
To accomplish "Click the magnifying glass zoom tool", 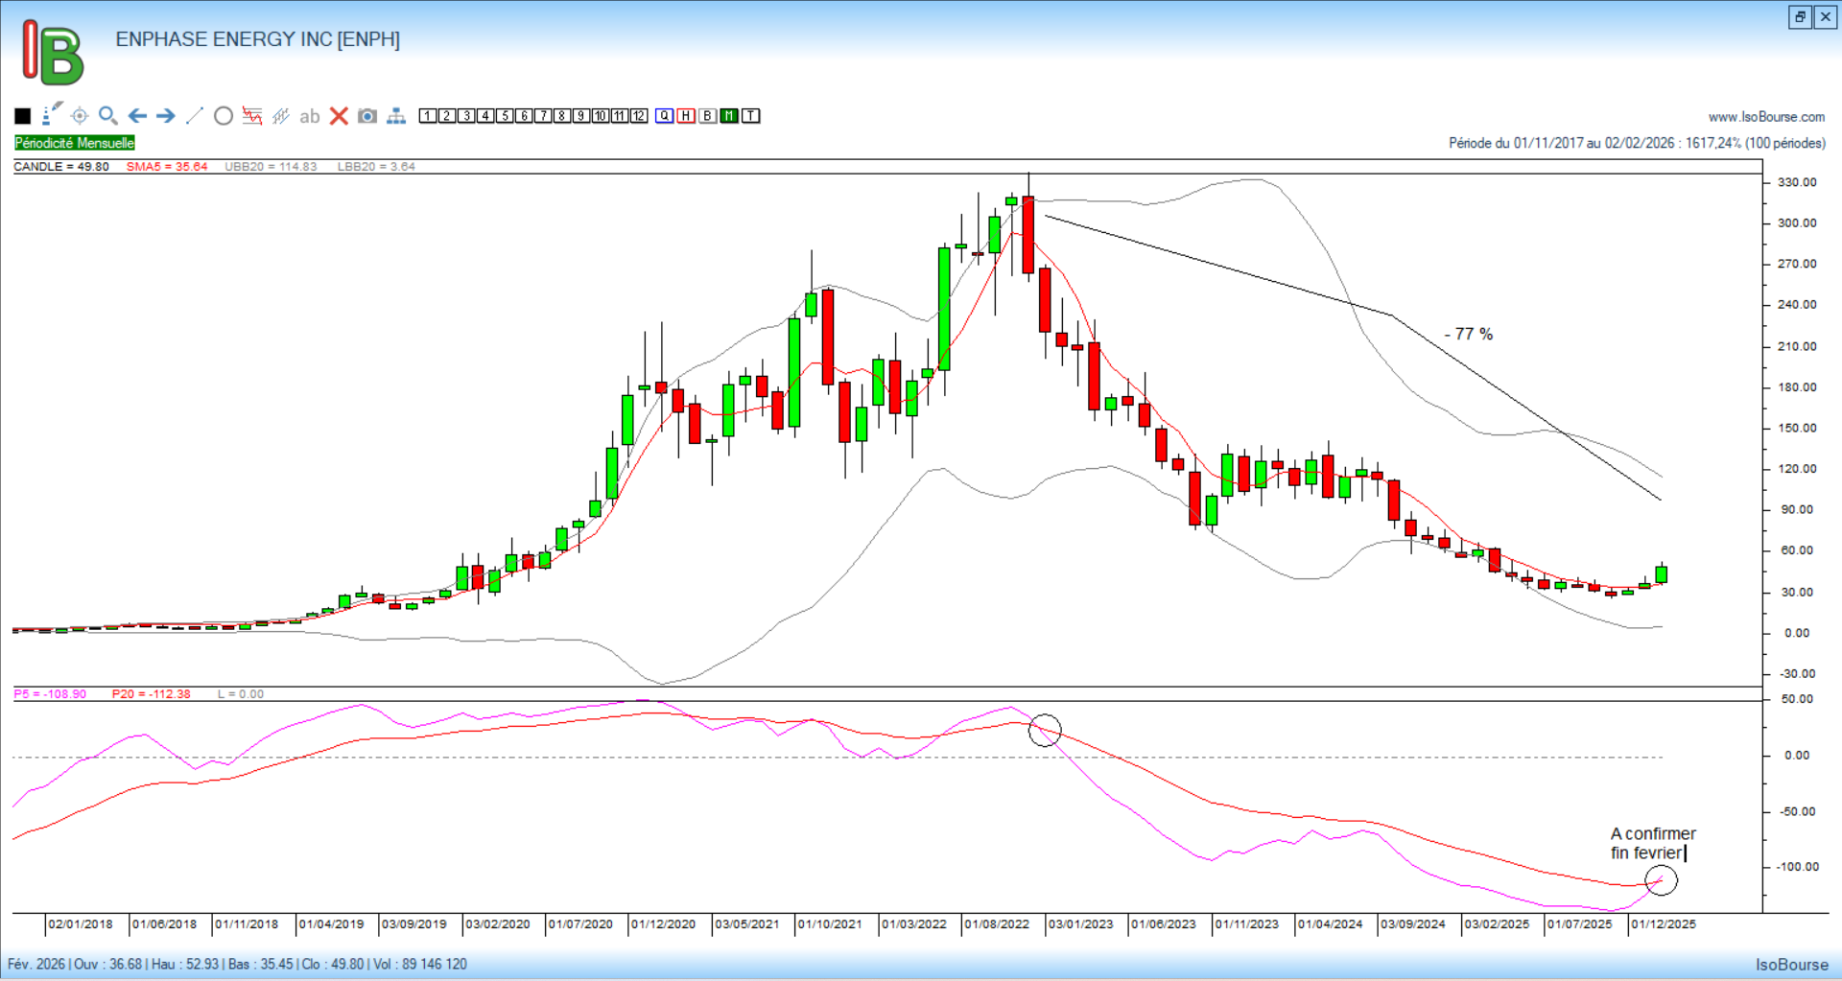I will coord(108,116).
